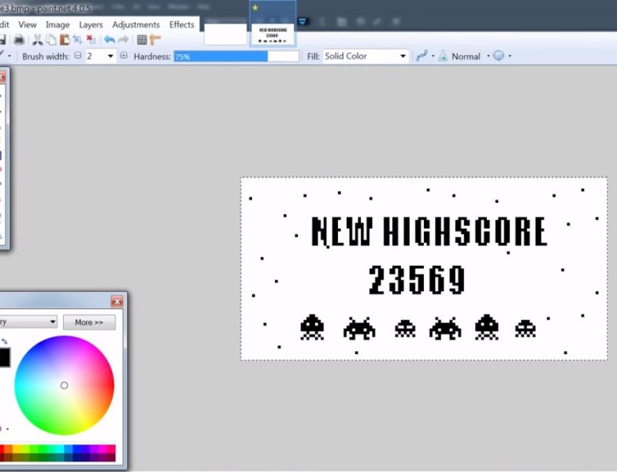Click the selection clipping mode icon
Image resolution: width=617 pixels, height=472 pixels.
click(x=499, y=56)
